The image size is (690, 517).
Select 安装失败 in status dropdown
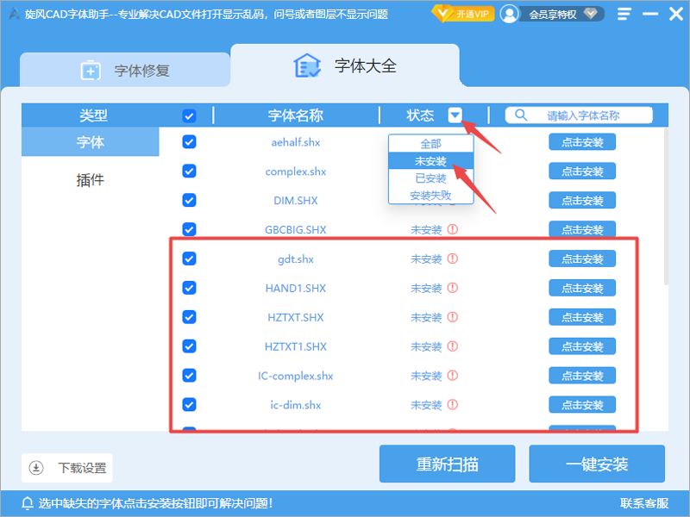tap(430, 196)
